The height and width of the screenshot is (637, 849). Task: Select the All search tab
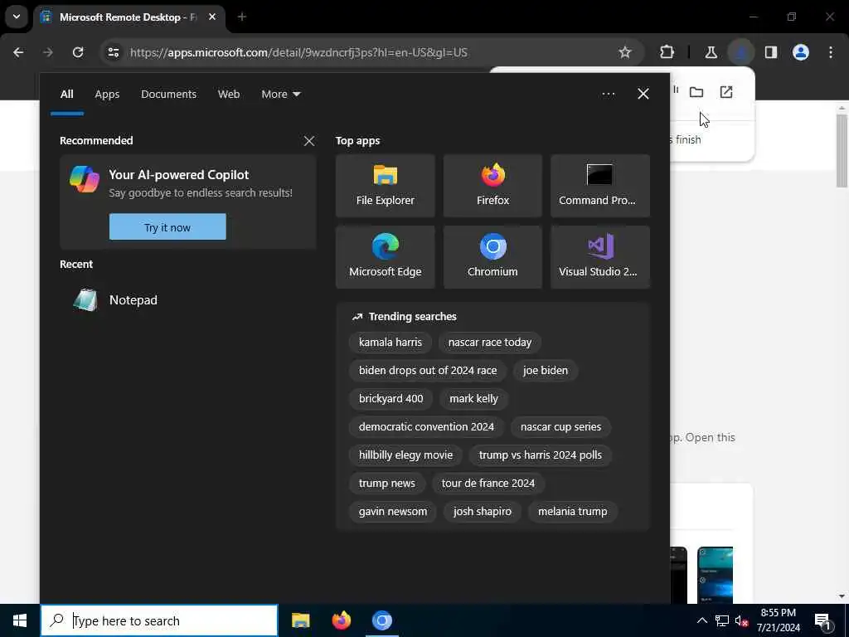[x=66, y=95]
